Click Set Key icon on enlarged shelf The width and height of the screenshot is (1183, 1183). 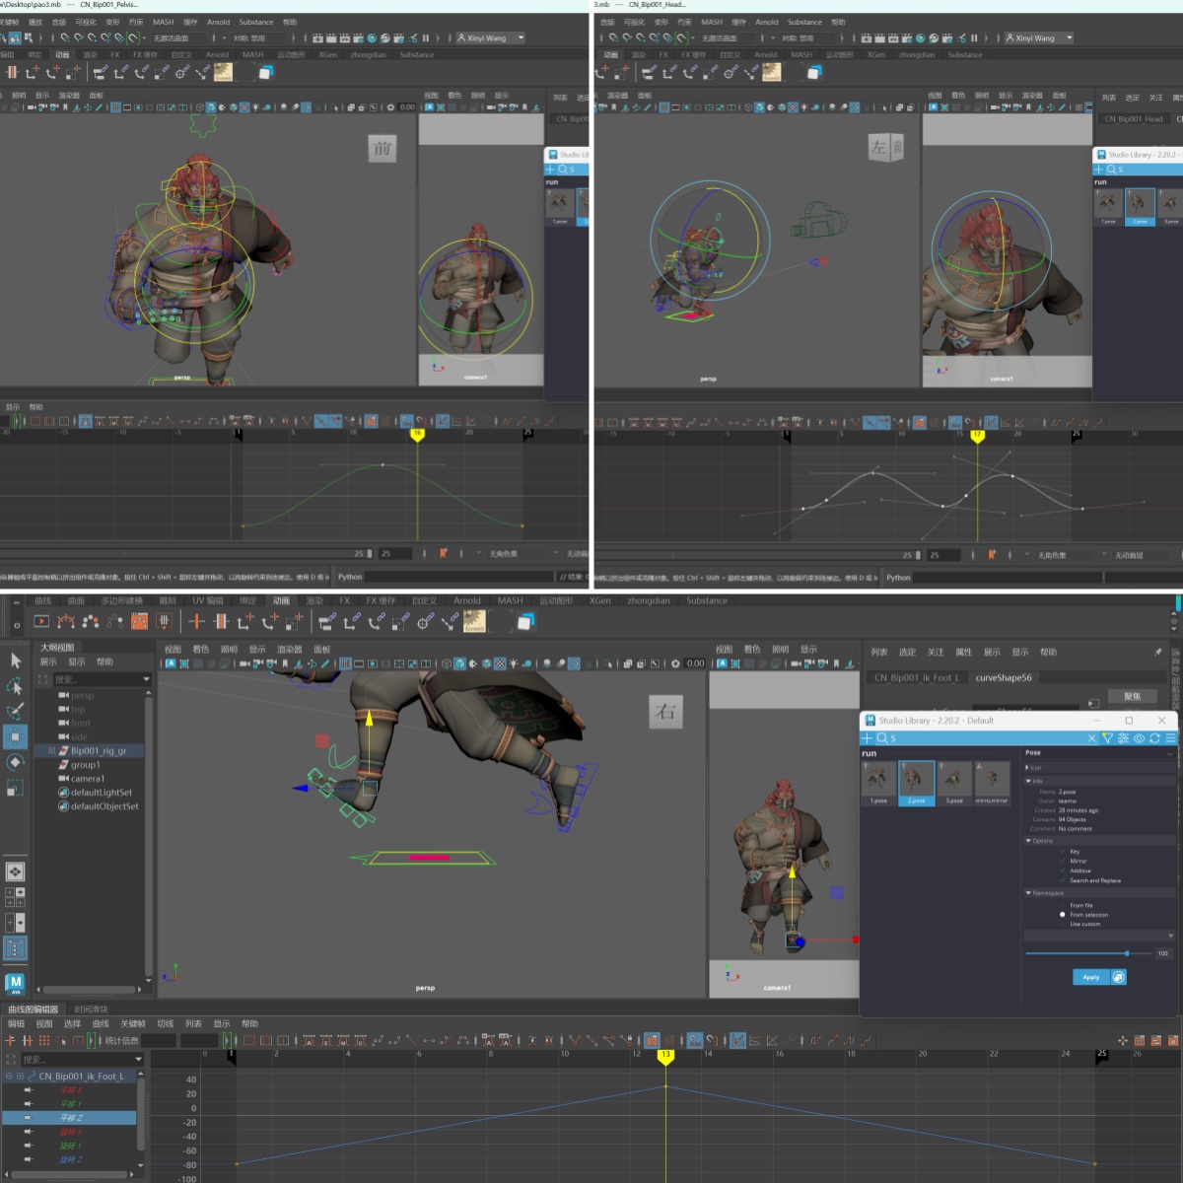(197, 621)
